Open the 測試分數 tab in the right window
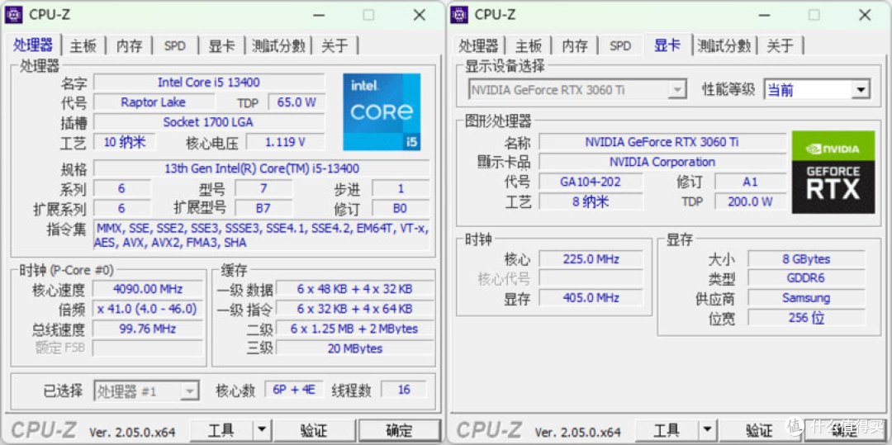 pos(724,46)
